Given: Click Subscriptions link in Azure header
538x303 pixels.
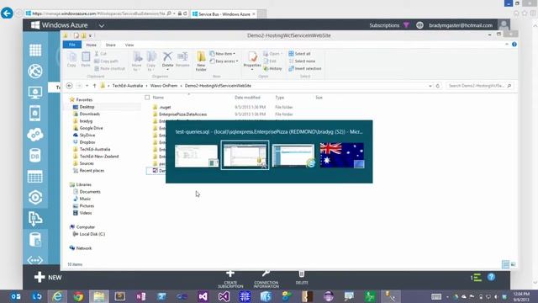Looking at the screenshot, I should [384, 25].
